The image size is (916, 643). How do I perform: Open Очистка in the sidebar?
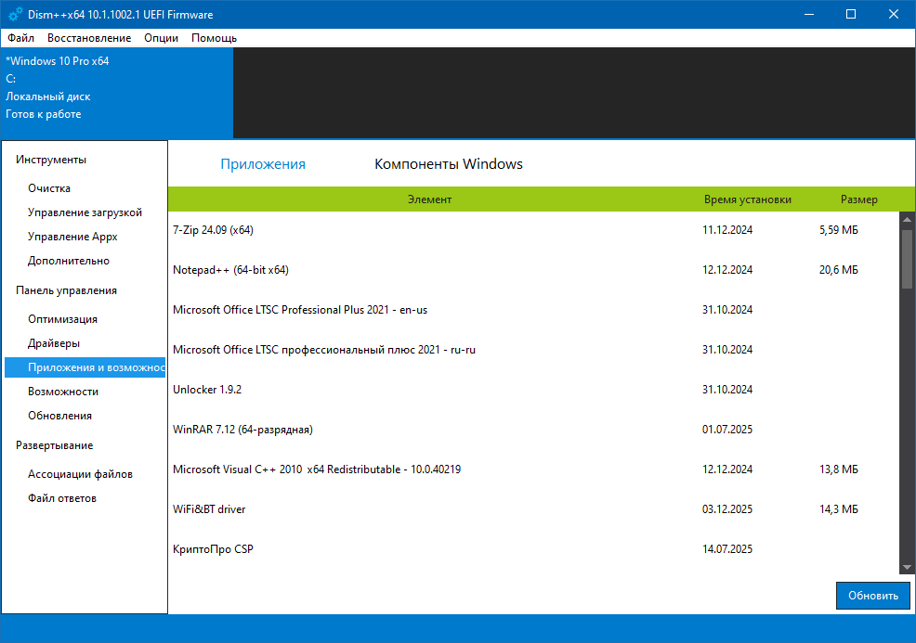[49, 188]
